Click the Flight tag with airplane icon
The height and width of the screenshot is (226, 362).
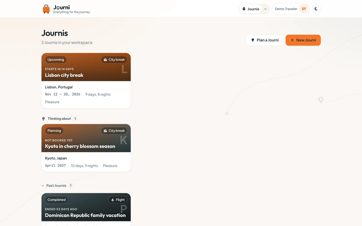[x=118, y=200]
